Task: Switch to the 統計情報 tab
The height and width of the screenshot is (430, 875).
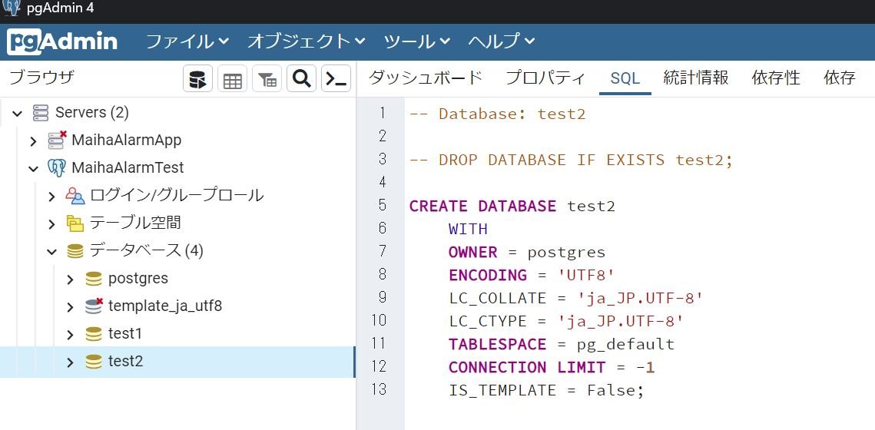Action: (696, 78)
